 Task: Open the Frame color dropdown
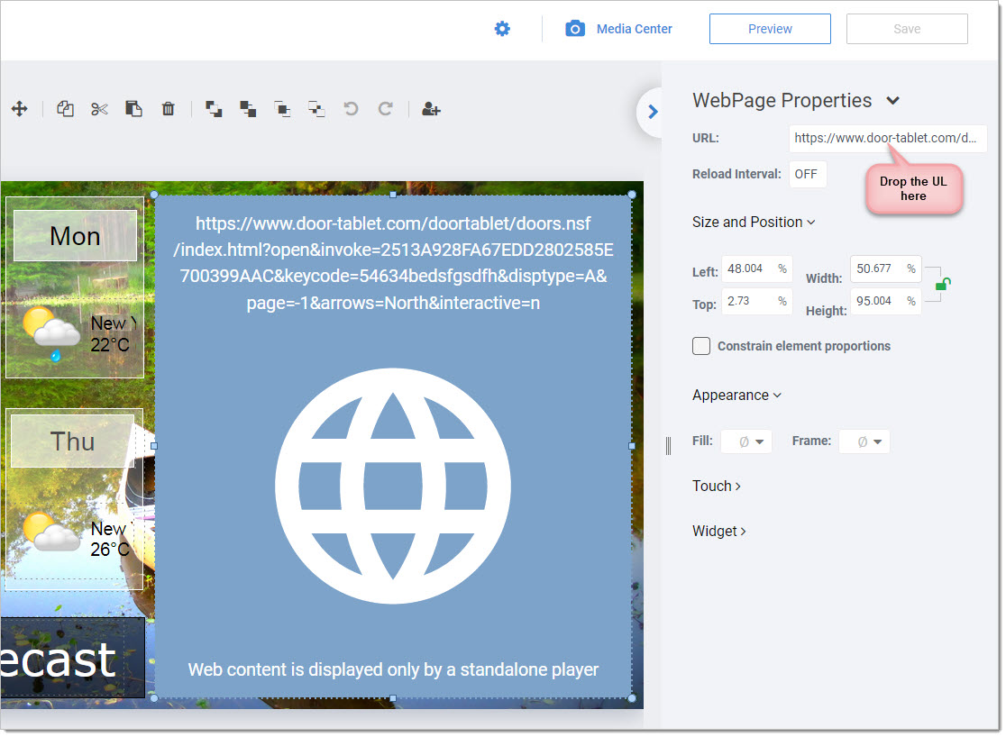coord(864,441)
